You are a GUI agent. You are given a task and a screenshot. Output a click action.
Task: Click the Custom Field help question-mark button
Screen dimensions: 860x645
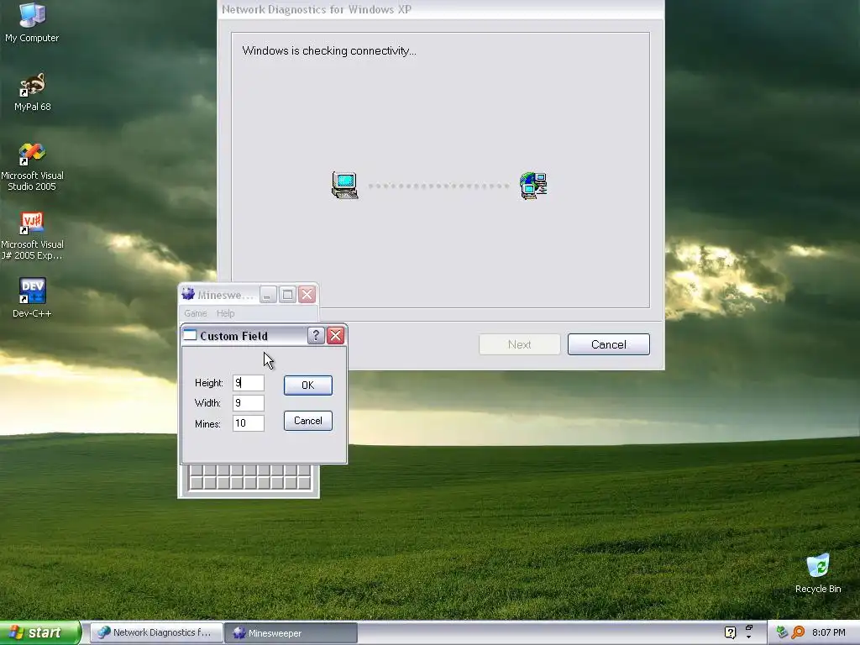[x=316, y=335]
